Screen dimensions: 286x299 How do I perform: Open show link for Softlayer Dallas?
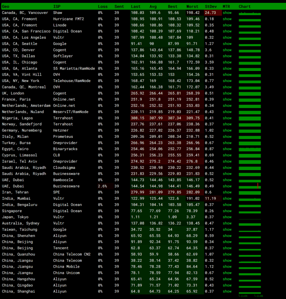click(x=227, y=56)
